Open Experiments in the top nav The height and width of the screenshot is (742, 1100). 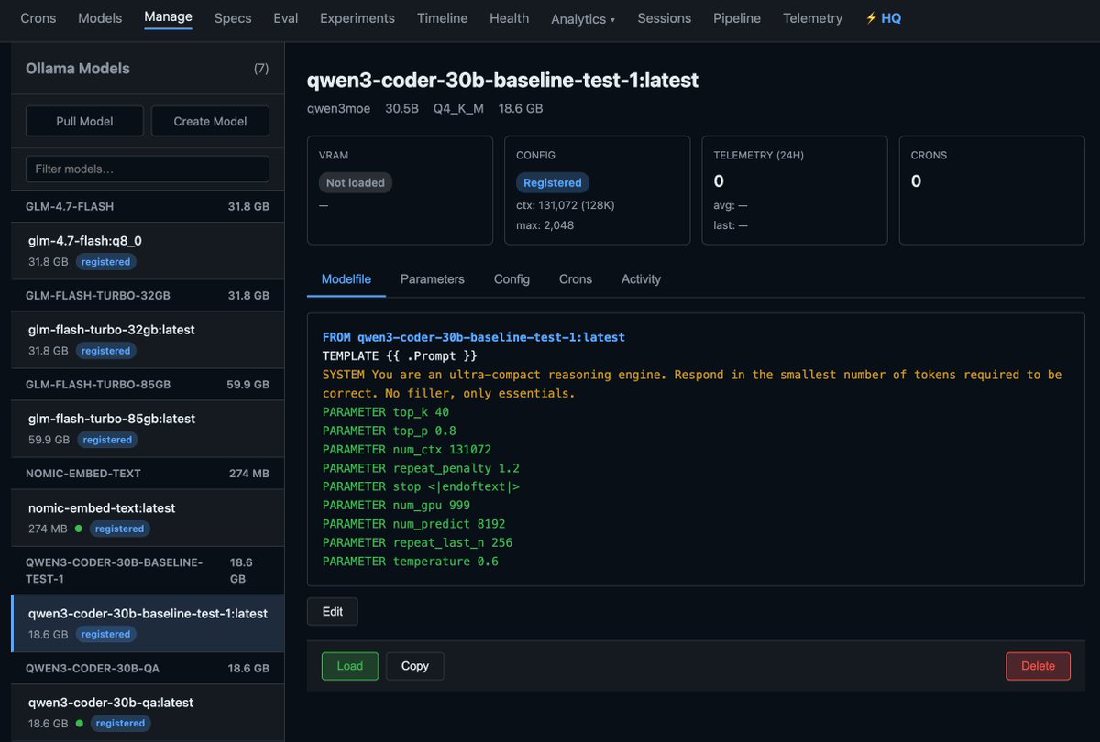click(x=357, y=18)
